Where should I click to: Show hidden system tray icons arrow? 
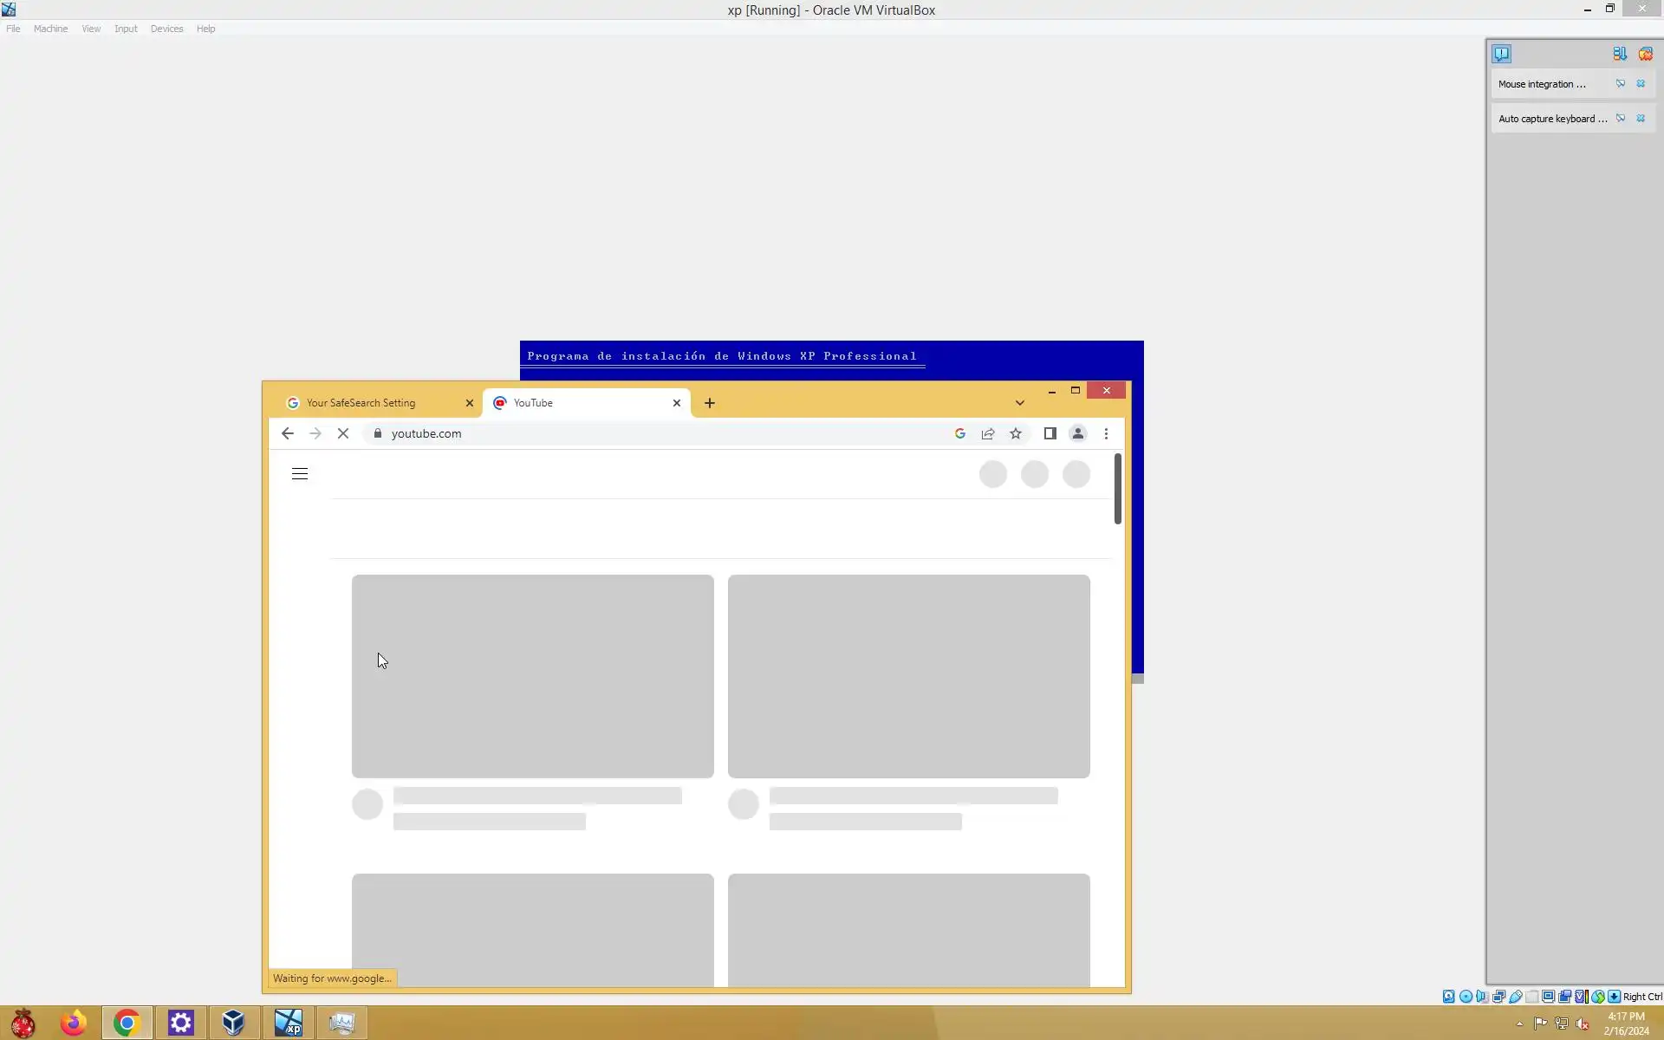pyautogui.click(x=1519, y=1024)
